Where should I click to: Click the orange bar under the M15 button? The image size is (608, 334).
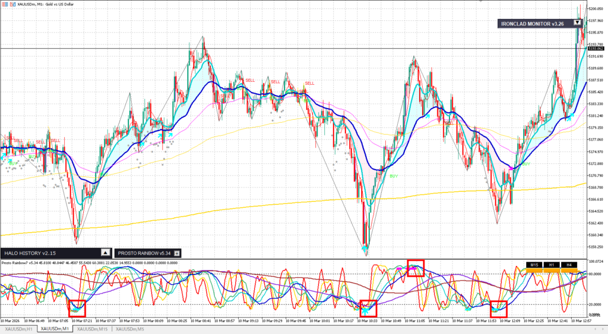click(534, 271)
